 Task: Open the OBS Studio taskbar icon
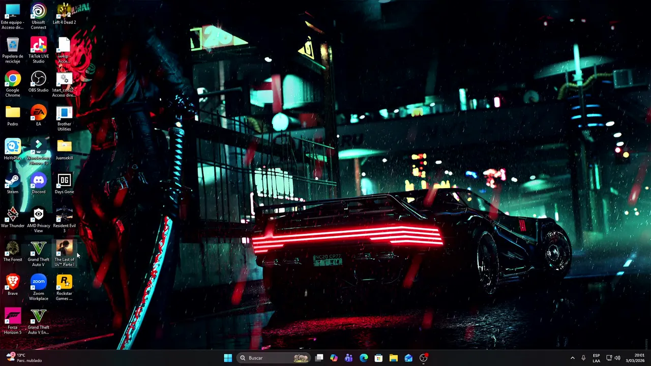[423, 358]
